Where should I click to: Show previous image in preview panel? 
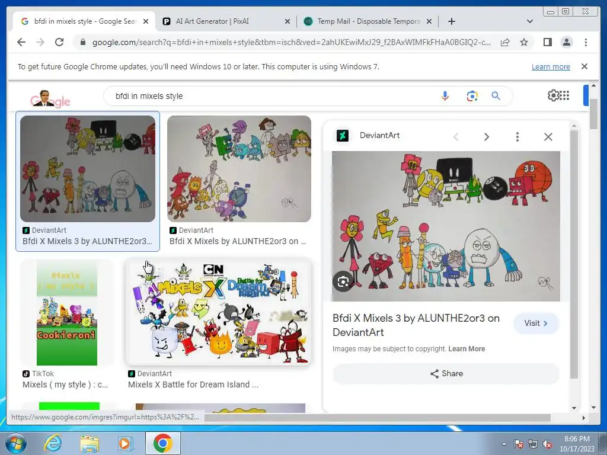456,137
